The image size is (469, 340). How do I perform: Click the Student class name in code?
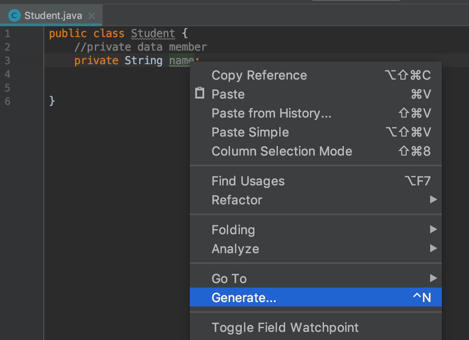[x=153, y=33]
